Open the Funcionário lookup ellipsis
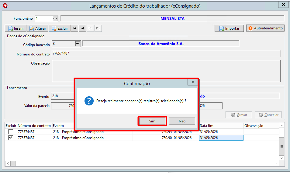The height and width of the screenshot is (173, 290). (x=55, y=18)
